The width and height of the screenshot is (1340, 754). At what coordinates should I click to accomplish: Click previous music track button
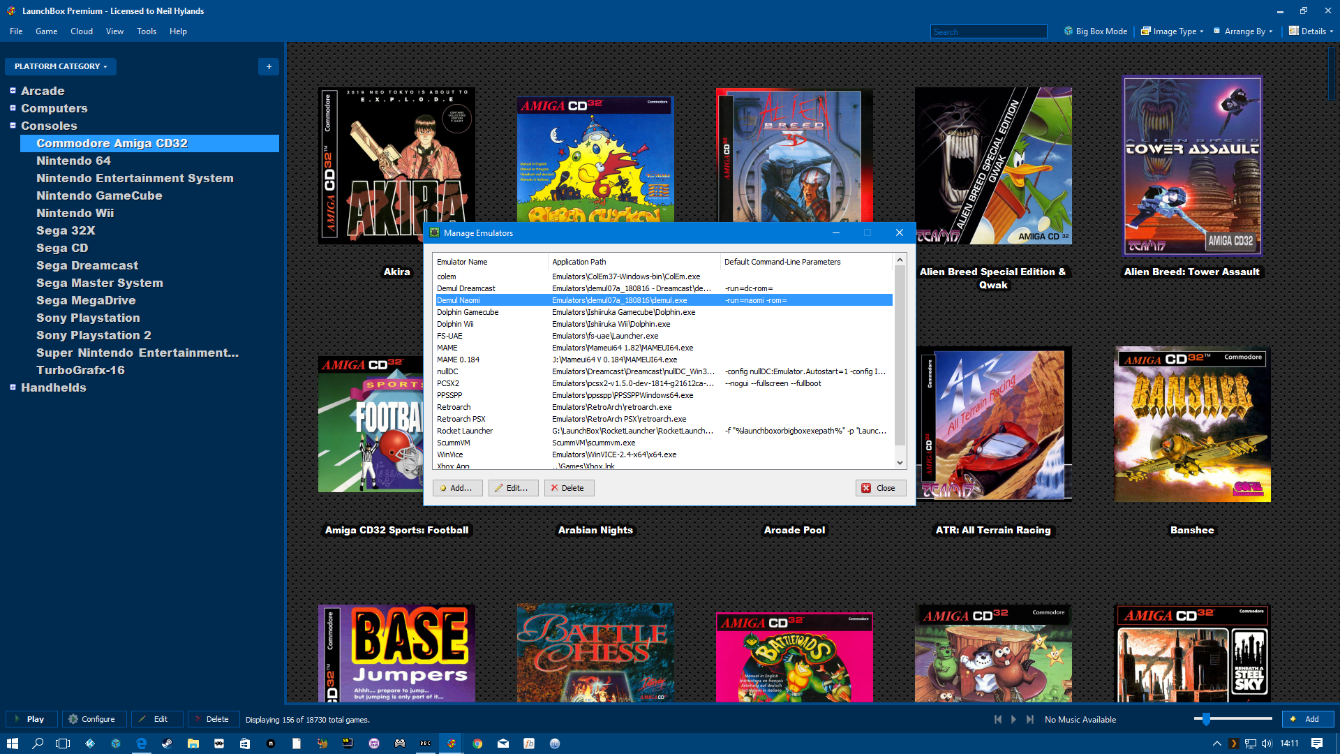998,719
